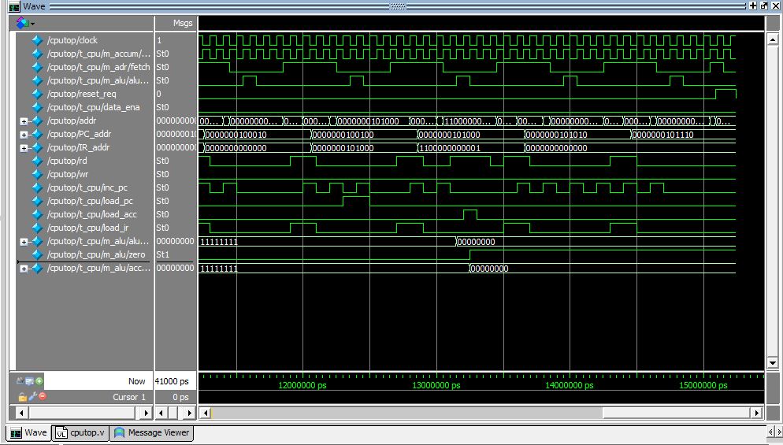The image size is (783, 445).
Task: Open the cputop.v tab
Action: [80, 432]
